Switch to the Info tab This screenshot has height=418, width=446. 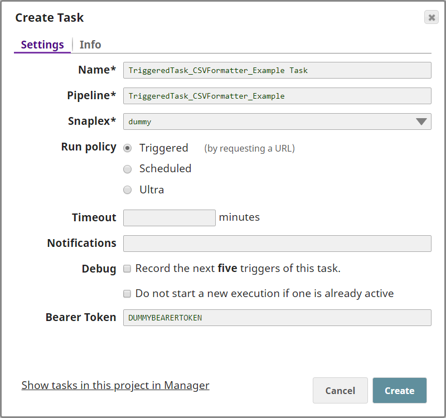[x=90, y=45]
